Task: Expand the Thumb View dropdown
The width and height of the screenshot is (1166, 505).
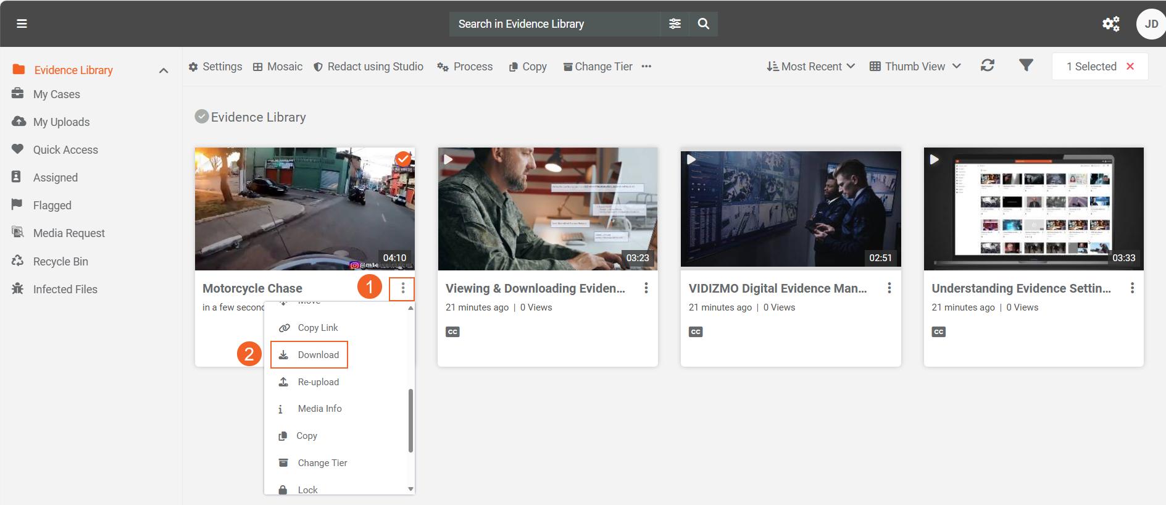Action: (915, 66)
